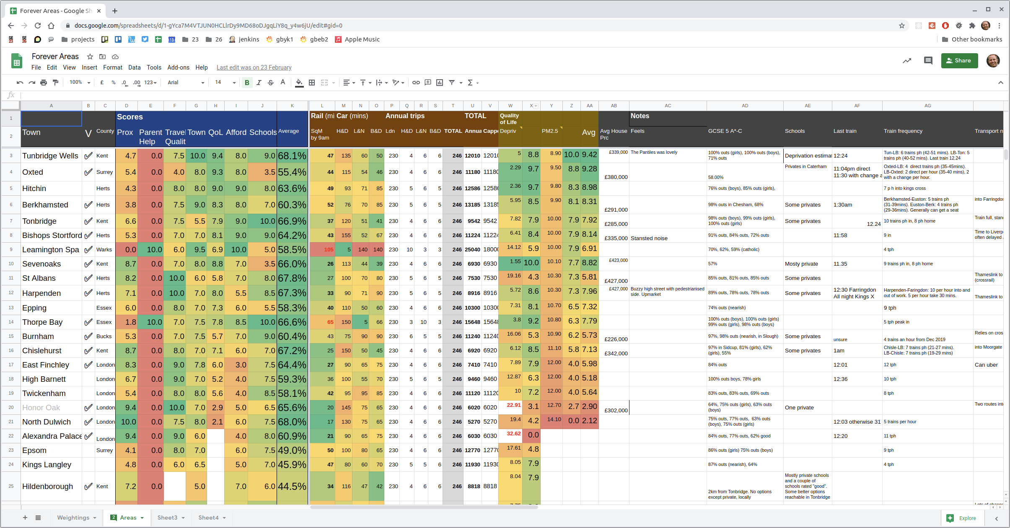Image resolution: width=1010 pixels, height=528 pixels.
Task: Switch to the Weightings sheet tab
Action: 73,518
